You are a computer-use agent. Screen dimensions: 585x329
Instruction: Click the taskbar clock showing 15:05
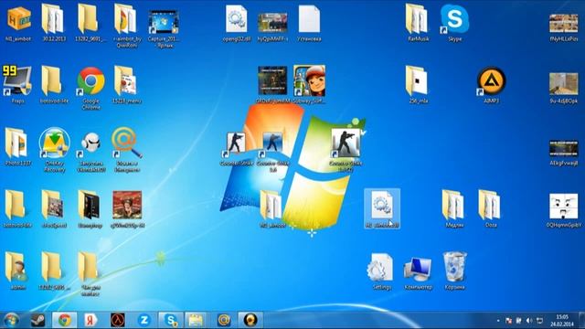(562, 321)
